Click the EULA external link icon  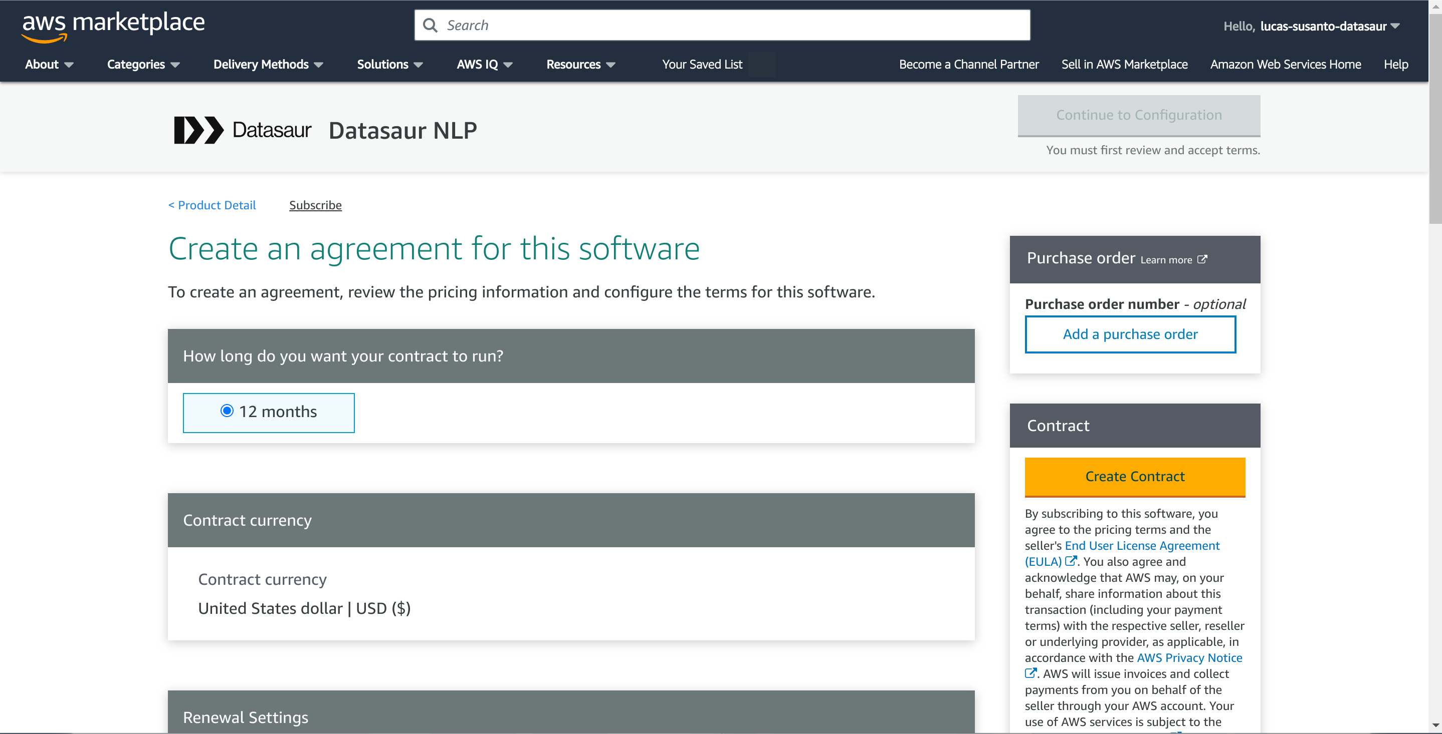1070,561
